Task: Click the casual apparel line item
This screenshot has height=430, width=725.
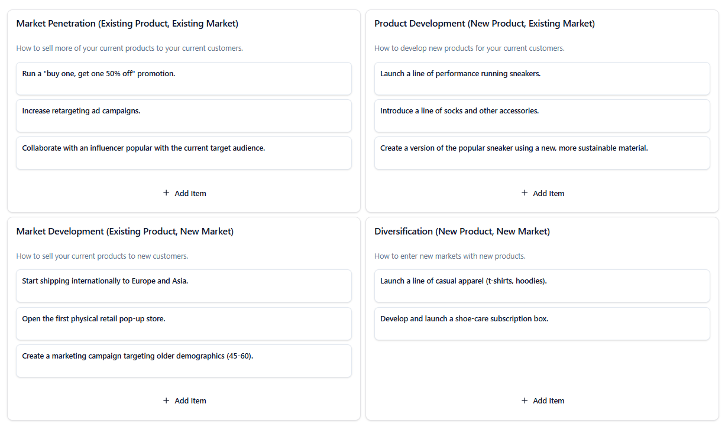Action: (542, 286)
